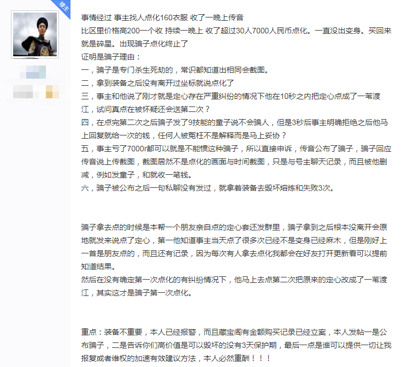The height and width of the screenshot is (367, 401).
Task: Click reason 一 about 杀生死劫
Action: point(176,70)
